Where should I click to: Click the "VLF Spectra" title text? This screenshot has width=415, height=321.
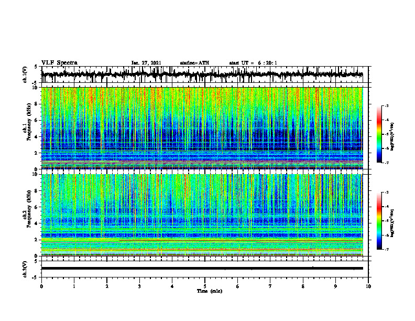click(59, 63)
